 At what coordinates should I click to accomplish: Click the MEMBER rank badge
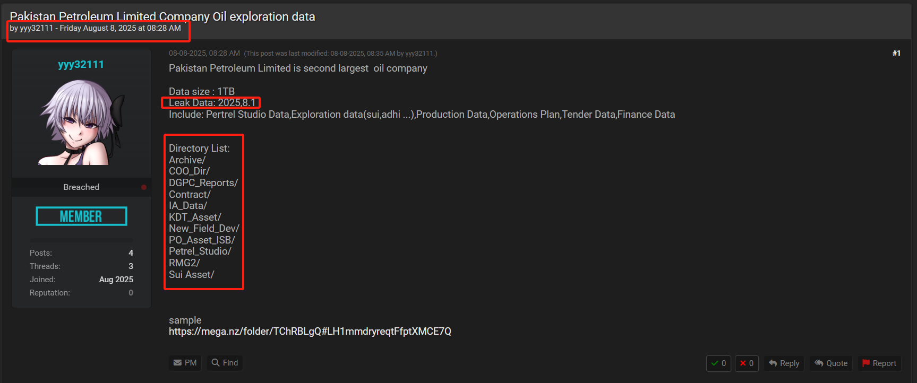[81, 216]
